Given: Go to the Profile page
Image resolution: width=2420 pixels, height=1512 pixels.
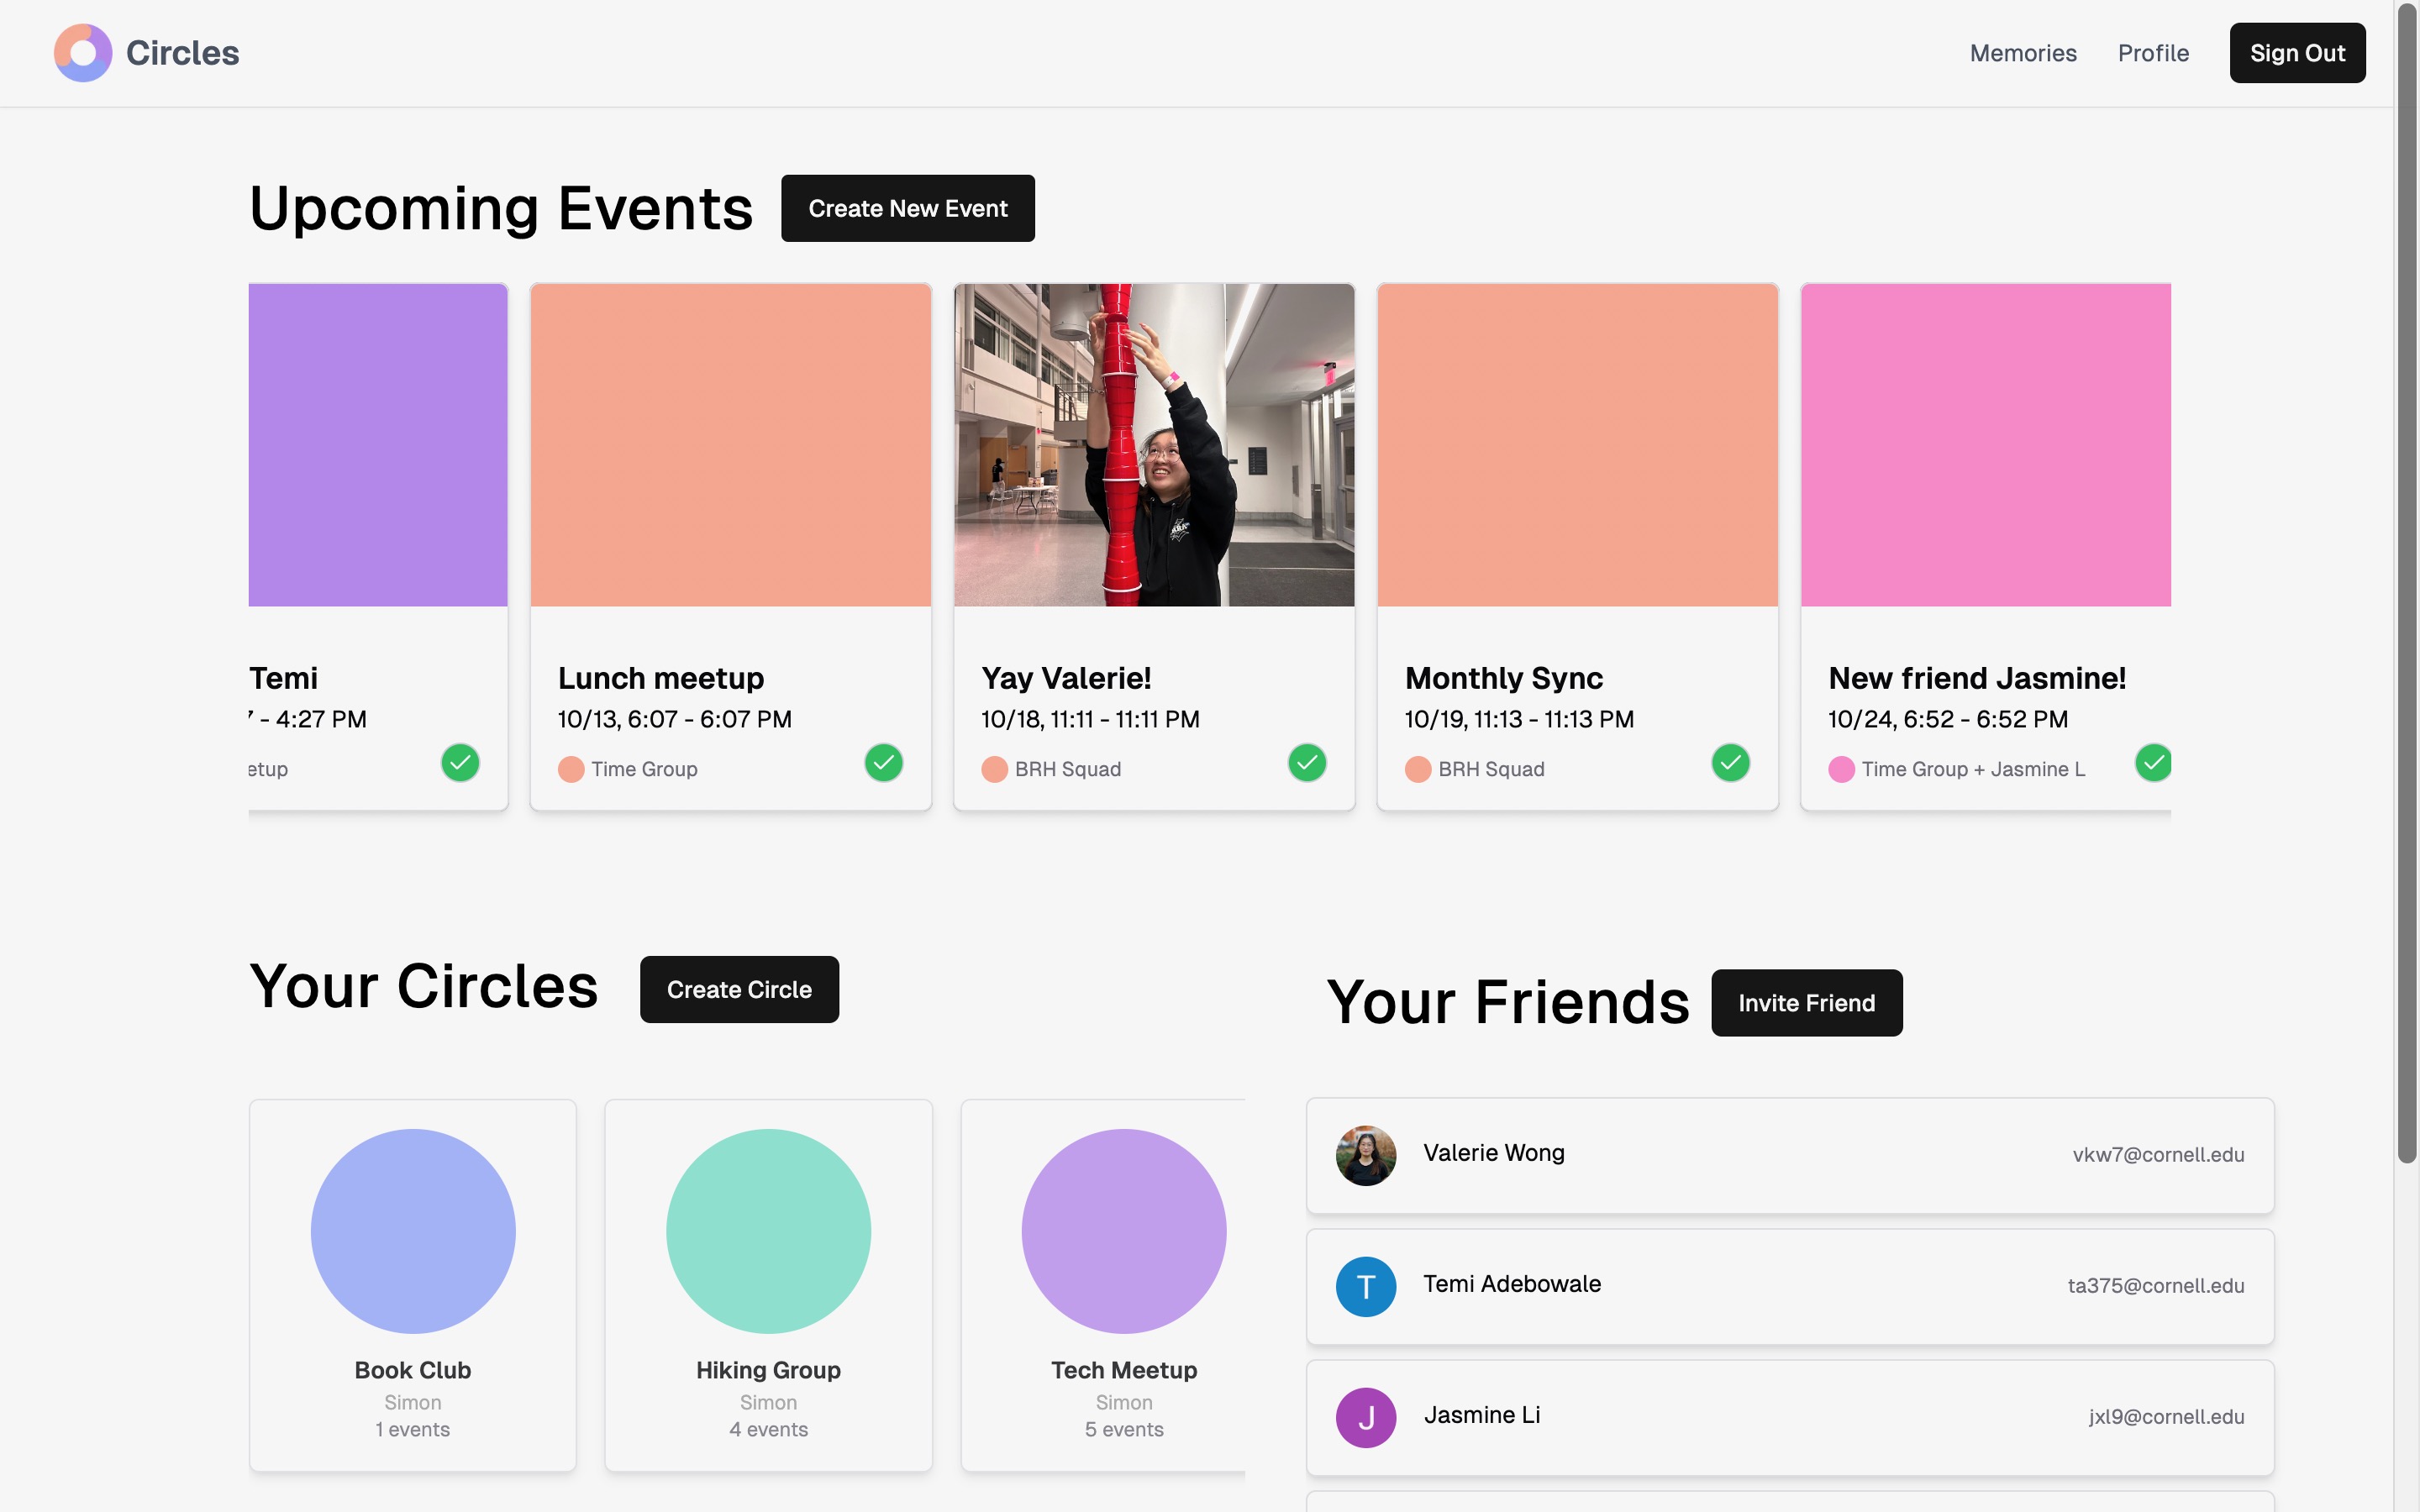Looking at the screenshot, I should point(2153,53).
